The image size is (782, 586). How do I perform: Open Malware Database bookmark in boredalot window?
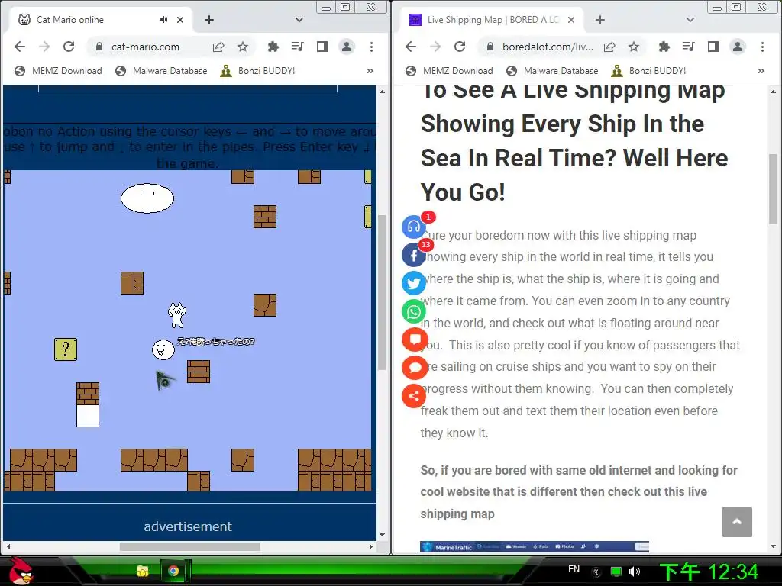[x=552, y=71]
